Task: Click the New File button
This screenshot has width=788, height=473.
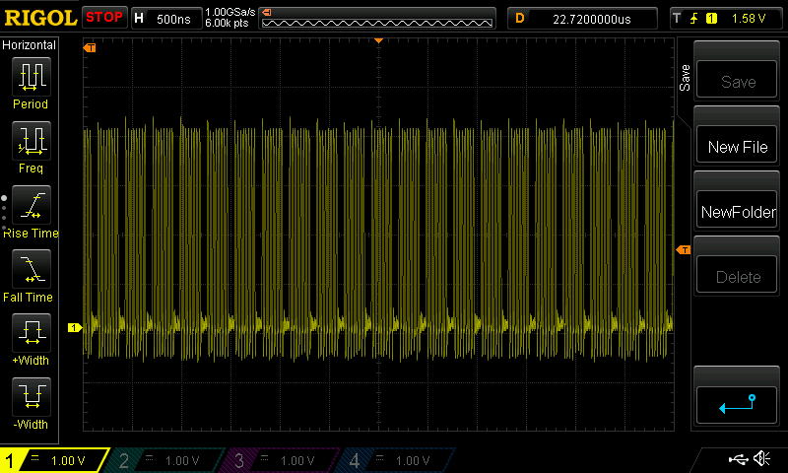Action: point(737,147)
